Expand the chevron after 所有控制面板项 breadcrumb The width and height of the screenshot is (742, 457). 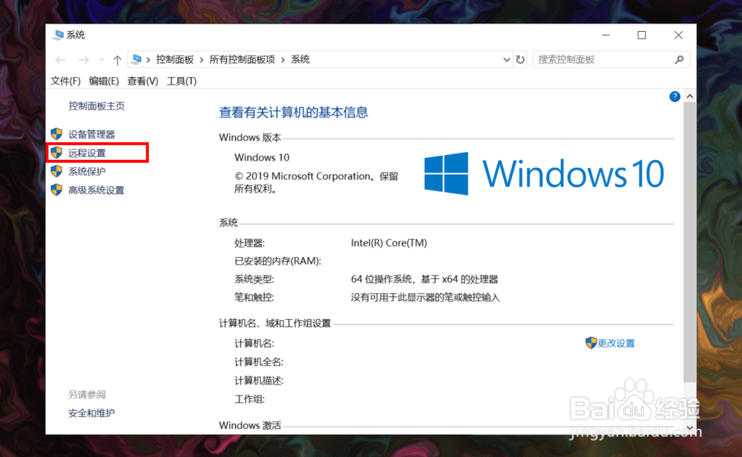click(283, 59)
